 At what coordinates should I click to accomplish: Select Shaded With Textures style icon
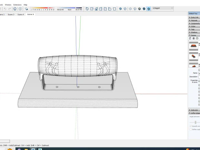tap(144, 9)
